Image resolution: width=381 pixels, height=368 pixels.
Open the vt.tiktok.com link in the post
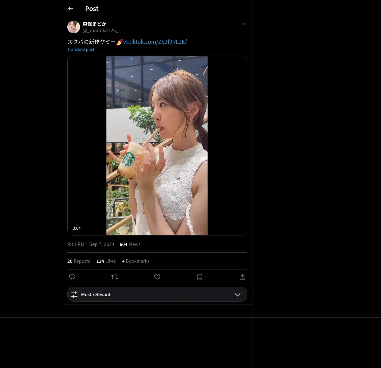(x=155, y=42)
